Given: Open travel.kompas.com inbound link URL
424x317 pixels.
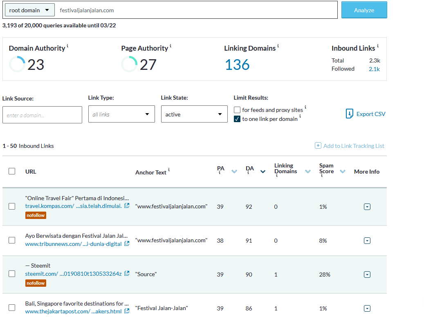Looking at the screenshot, I should pos(73,206).
